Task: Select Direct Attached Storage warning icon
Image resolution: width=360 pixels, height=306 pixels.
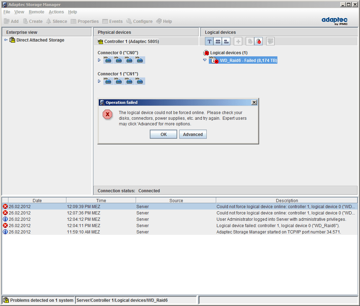Action: click(12, 40)
